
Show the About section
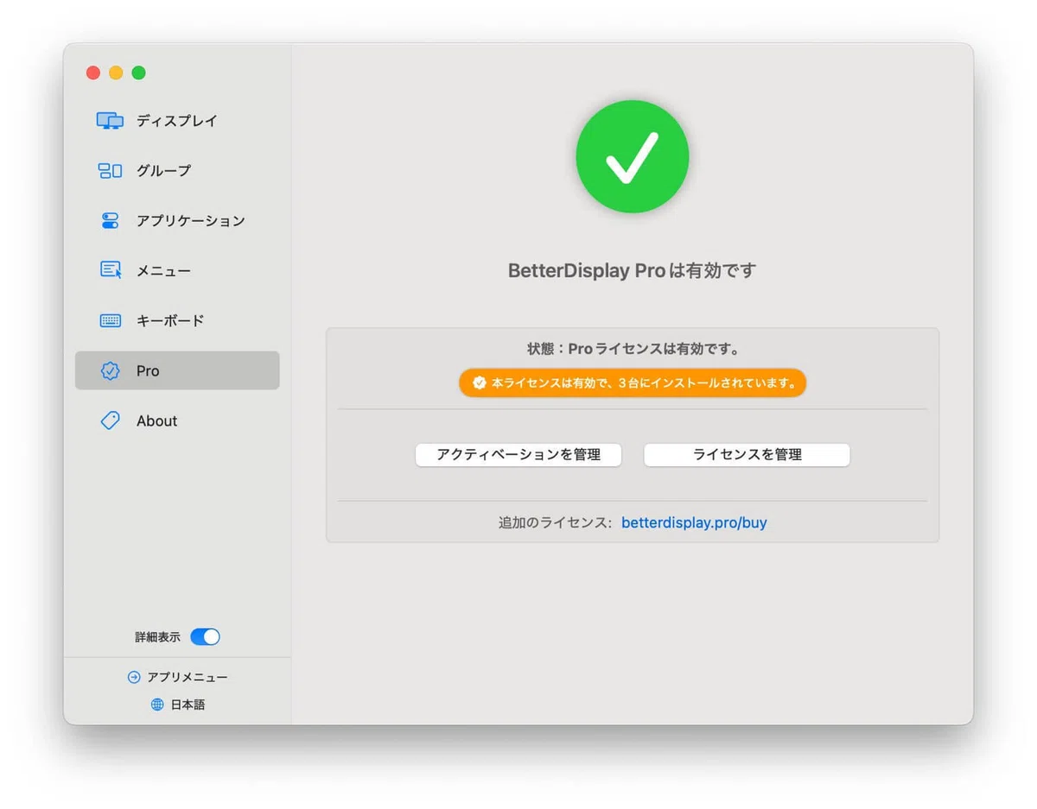pyautogui.click(x=177, y=420)
